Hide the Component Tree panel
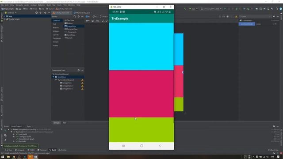This screenshot has width=283, height=159. (82, 70)
